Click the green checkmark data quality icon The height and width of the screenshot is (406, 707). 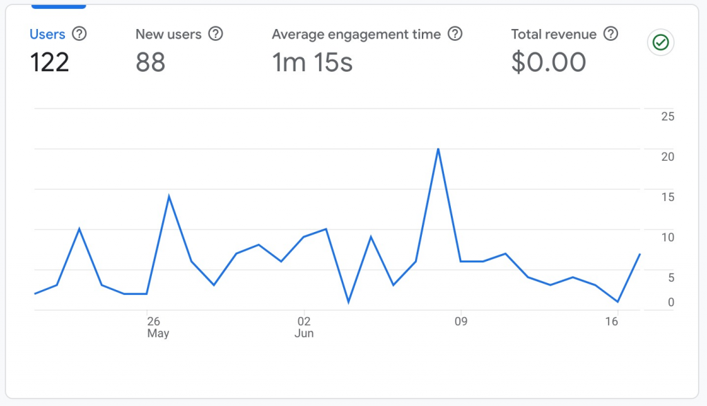(661, 43)
